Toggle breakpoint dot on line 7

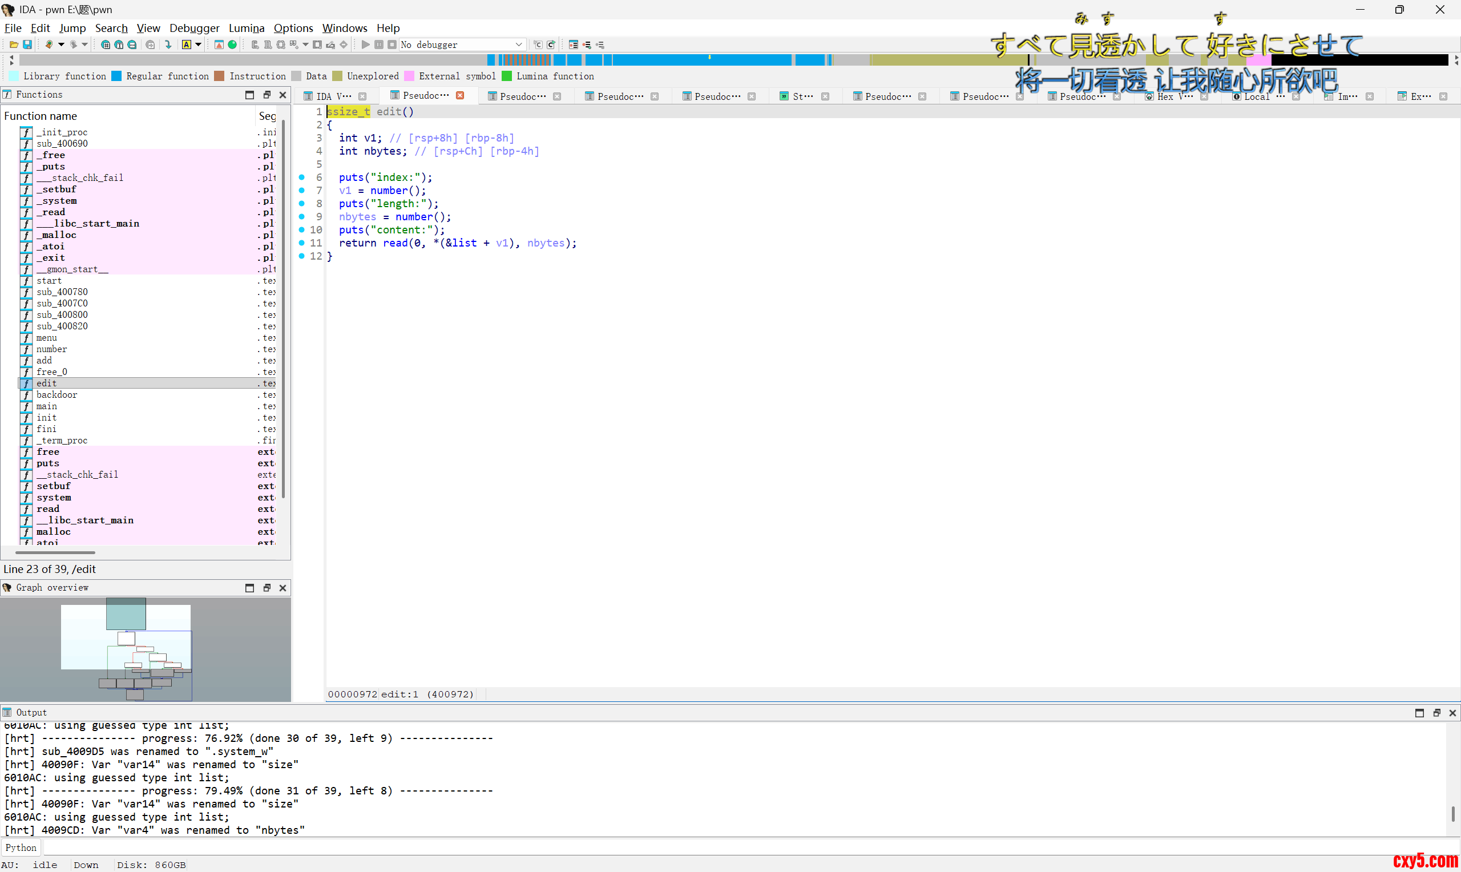(301, 191)
